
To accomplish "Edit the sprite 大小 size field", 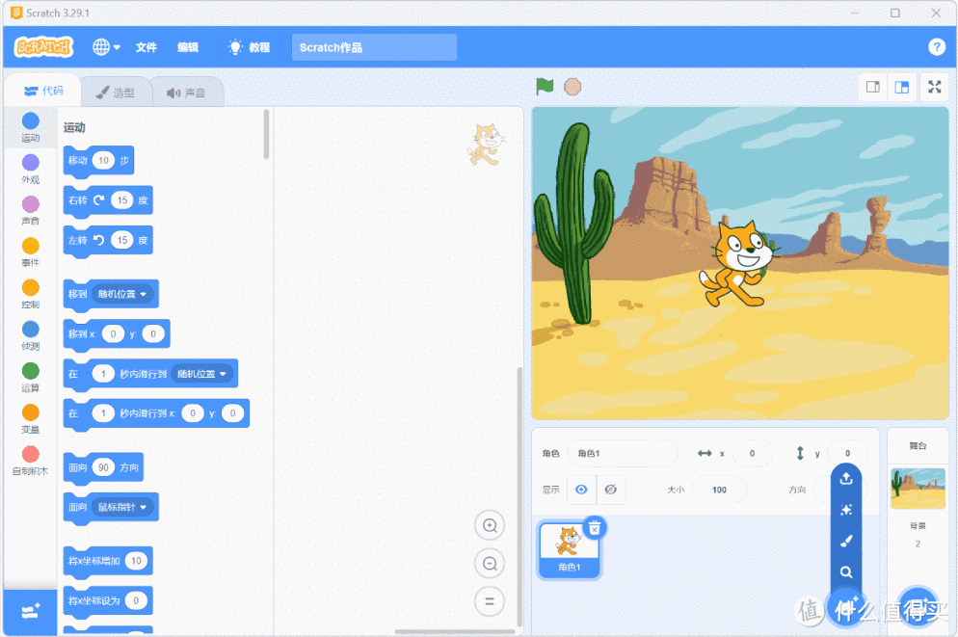I will [x=719, y=490].
